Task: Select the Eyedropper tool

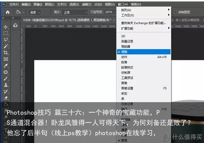Action: pos(6,65)
